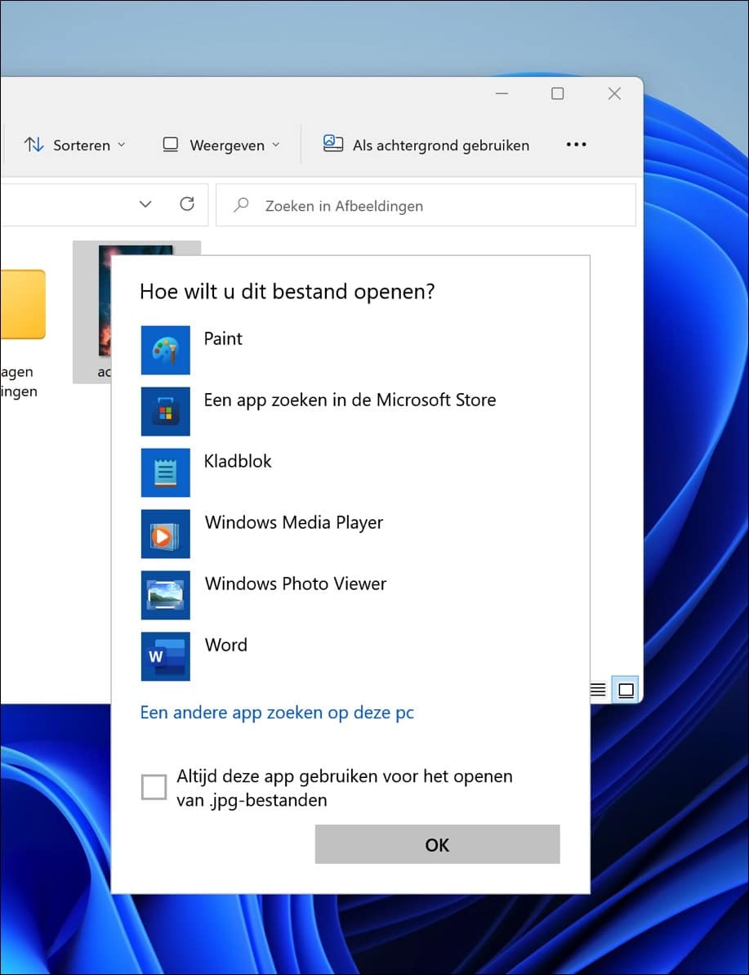Select Word from the app list
The height and width of the screenshot is (975, 749).
click(225, 645)
